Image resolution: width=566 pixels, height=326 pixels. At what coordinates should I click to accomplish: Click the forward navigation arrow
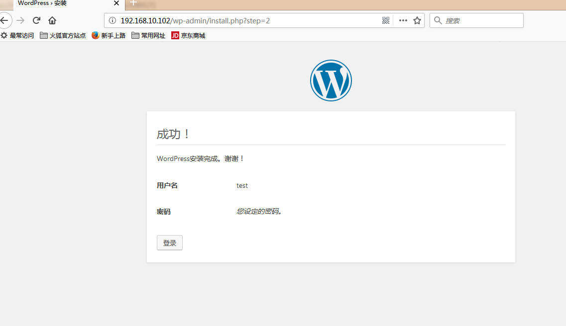click(20, 20)
